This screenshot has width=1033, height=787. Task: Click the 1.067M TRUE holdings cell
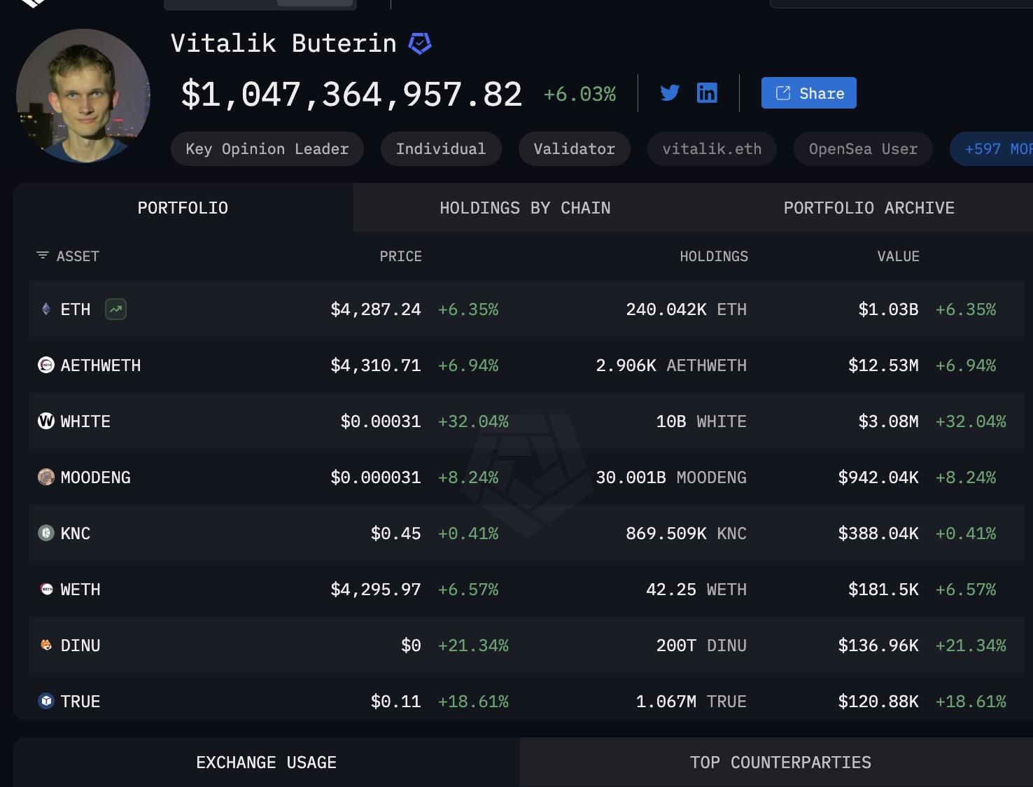(691, 702)
